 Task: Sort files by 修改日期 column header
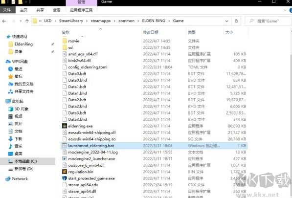[151, 32]
